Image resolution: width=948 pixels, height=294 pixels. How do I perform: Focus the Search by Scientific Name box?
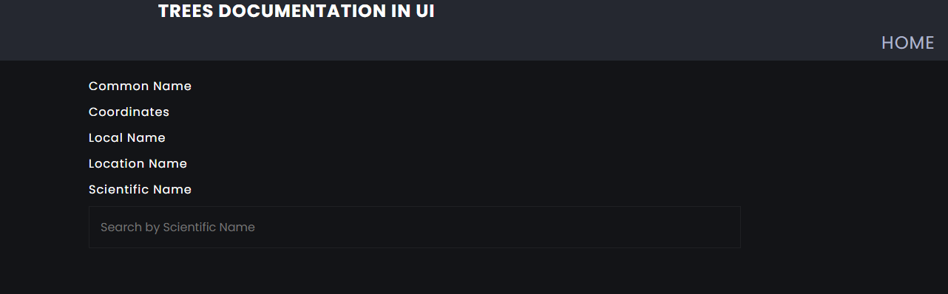point(414,227)
